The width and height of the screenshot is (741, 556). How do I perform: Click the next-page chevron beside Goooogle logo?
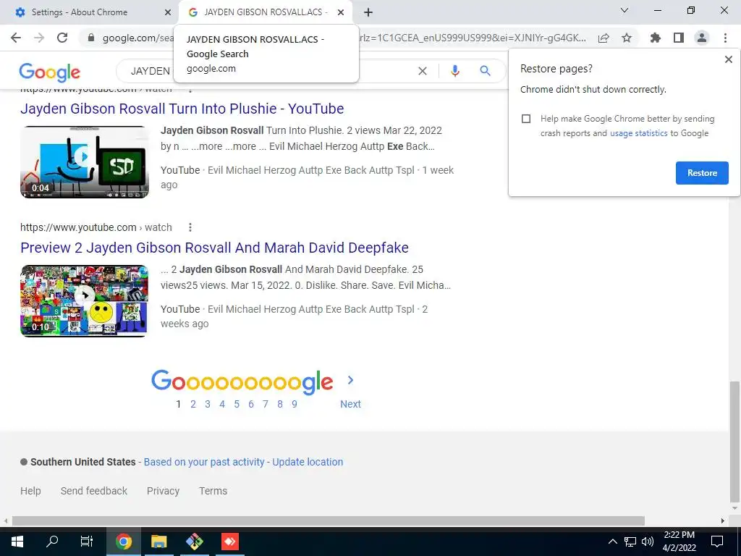[x=351, y=380]
